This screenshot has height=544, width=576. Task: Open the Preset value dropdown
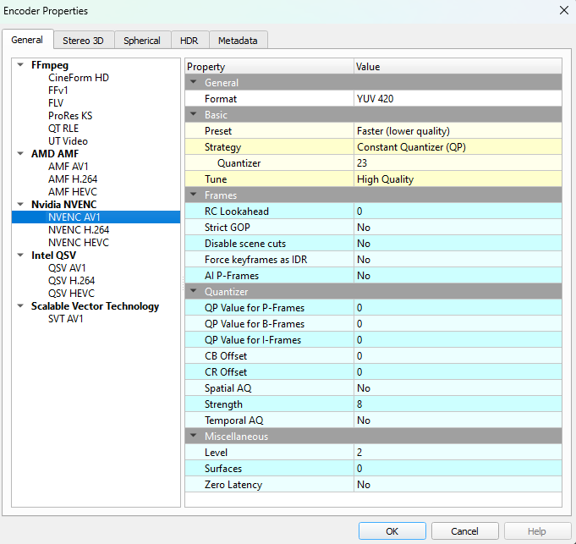[x=457, y=131]
